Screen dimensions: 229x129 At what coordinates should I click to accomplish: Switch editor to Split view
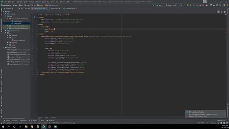click(x=221, y=12)
